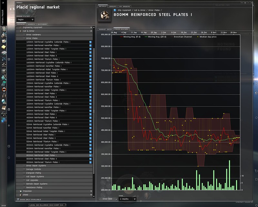The image size is (258, 207).
Task: Show info for 400mm Reinforced Nanofiber Plates I
Action: [x=91, y=107]
